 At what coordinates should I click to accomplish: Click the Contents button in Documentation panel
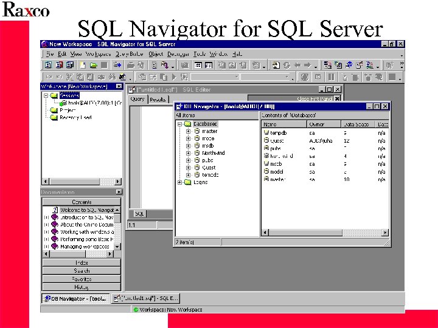(82, 202)
